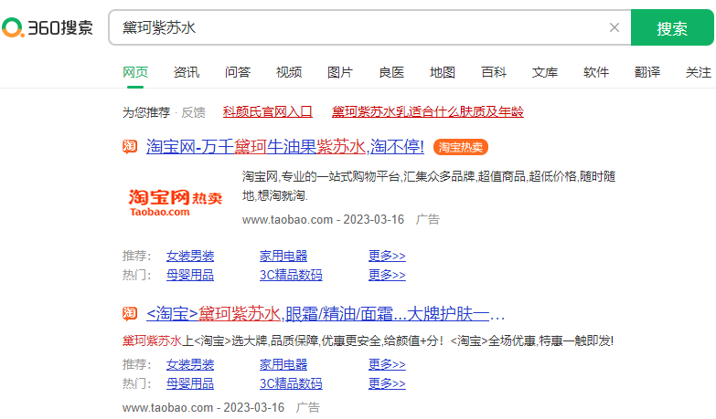Click 更多>> in second result's 推荐 row
The height and width of the screenshot is (419, 716).
(387, 364)
